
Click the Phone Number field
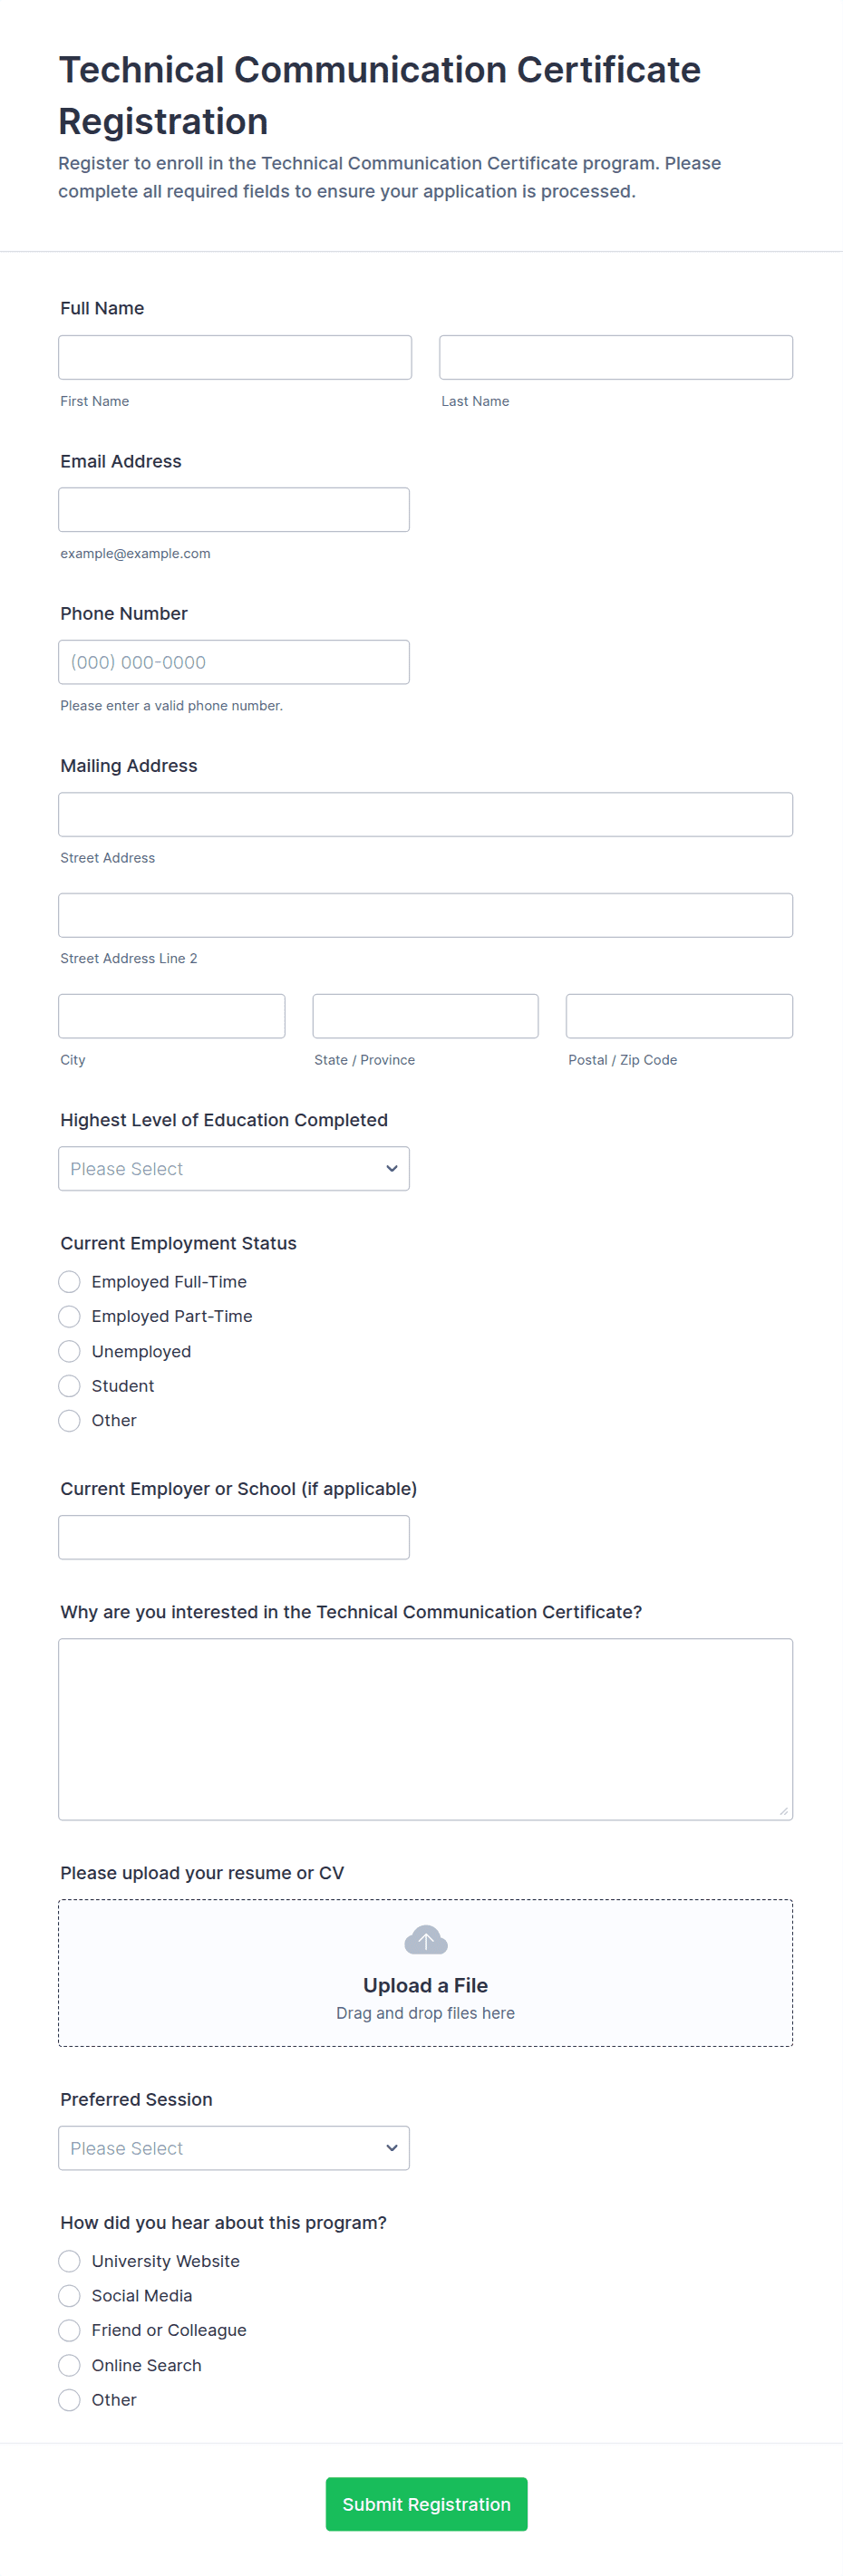pos(234,662)
